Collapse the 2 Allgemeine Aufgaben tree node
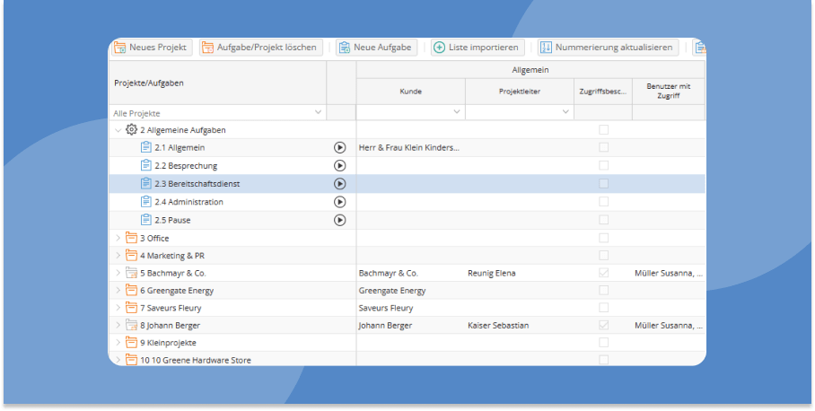 coord(118,130)
